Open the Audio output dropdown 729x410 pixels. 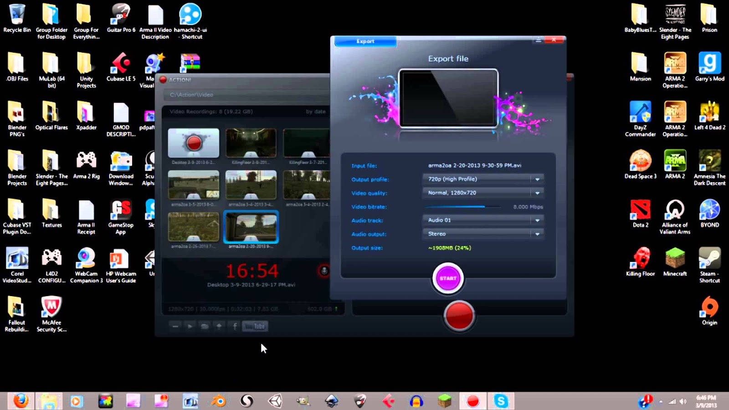click(537, 234)
